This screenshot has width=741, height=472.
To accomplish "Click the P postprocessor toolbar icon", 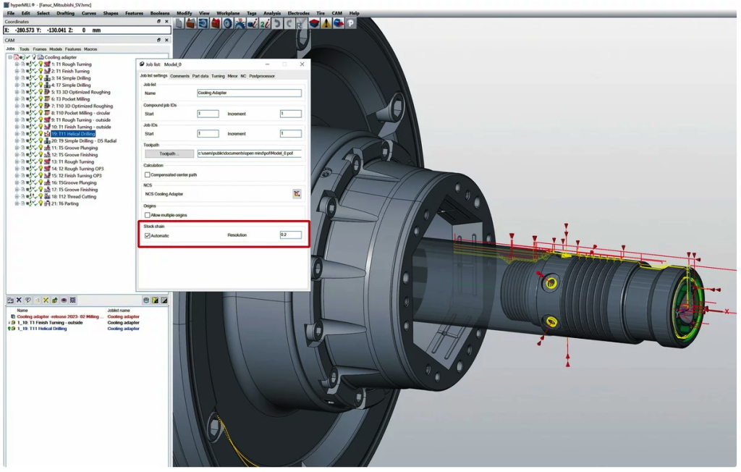I will point(350,23).
